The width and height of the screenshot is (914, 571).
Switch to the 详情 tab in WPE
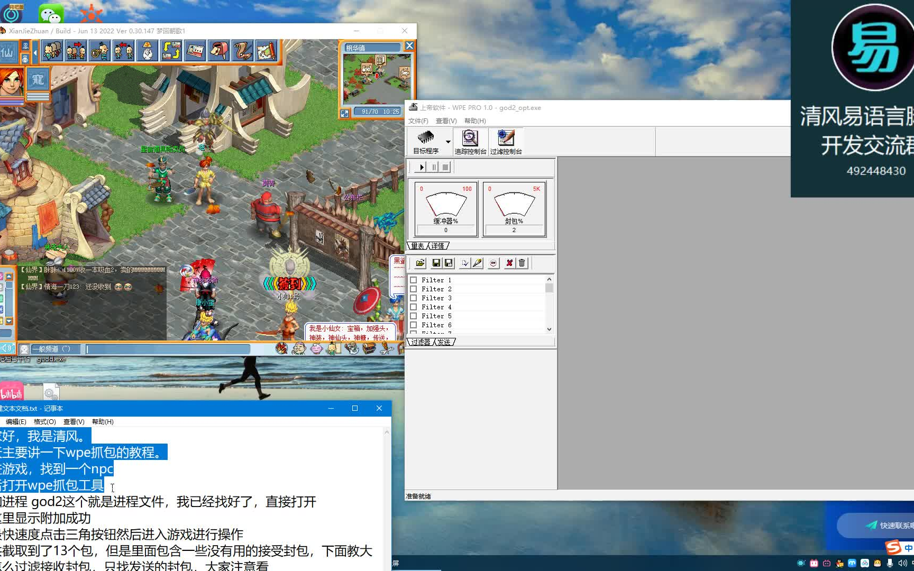pos(438,246)
